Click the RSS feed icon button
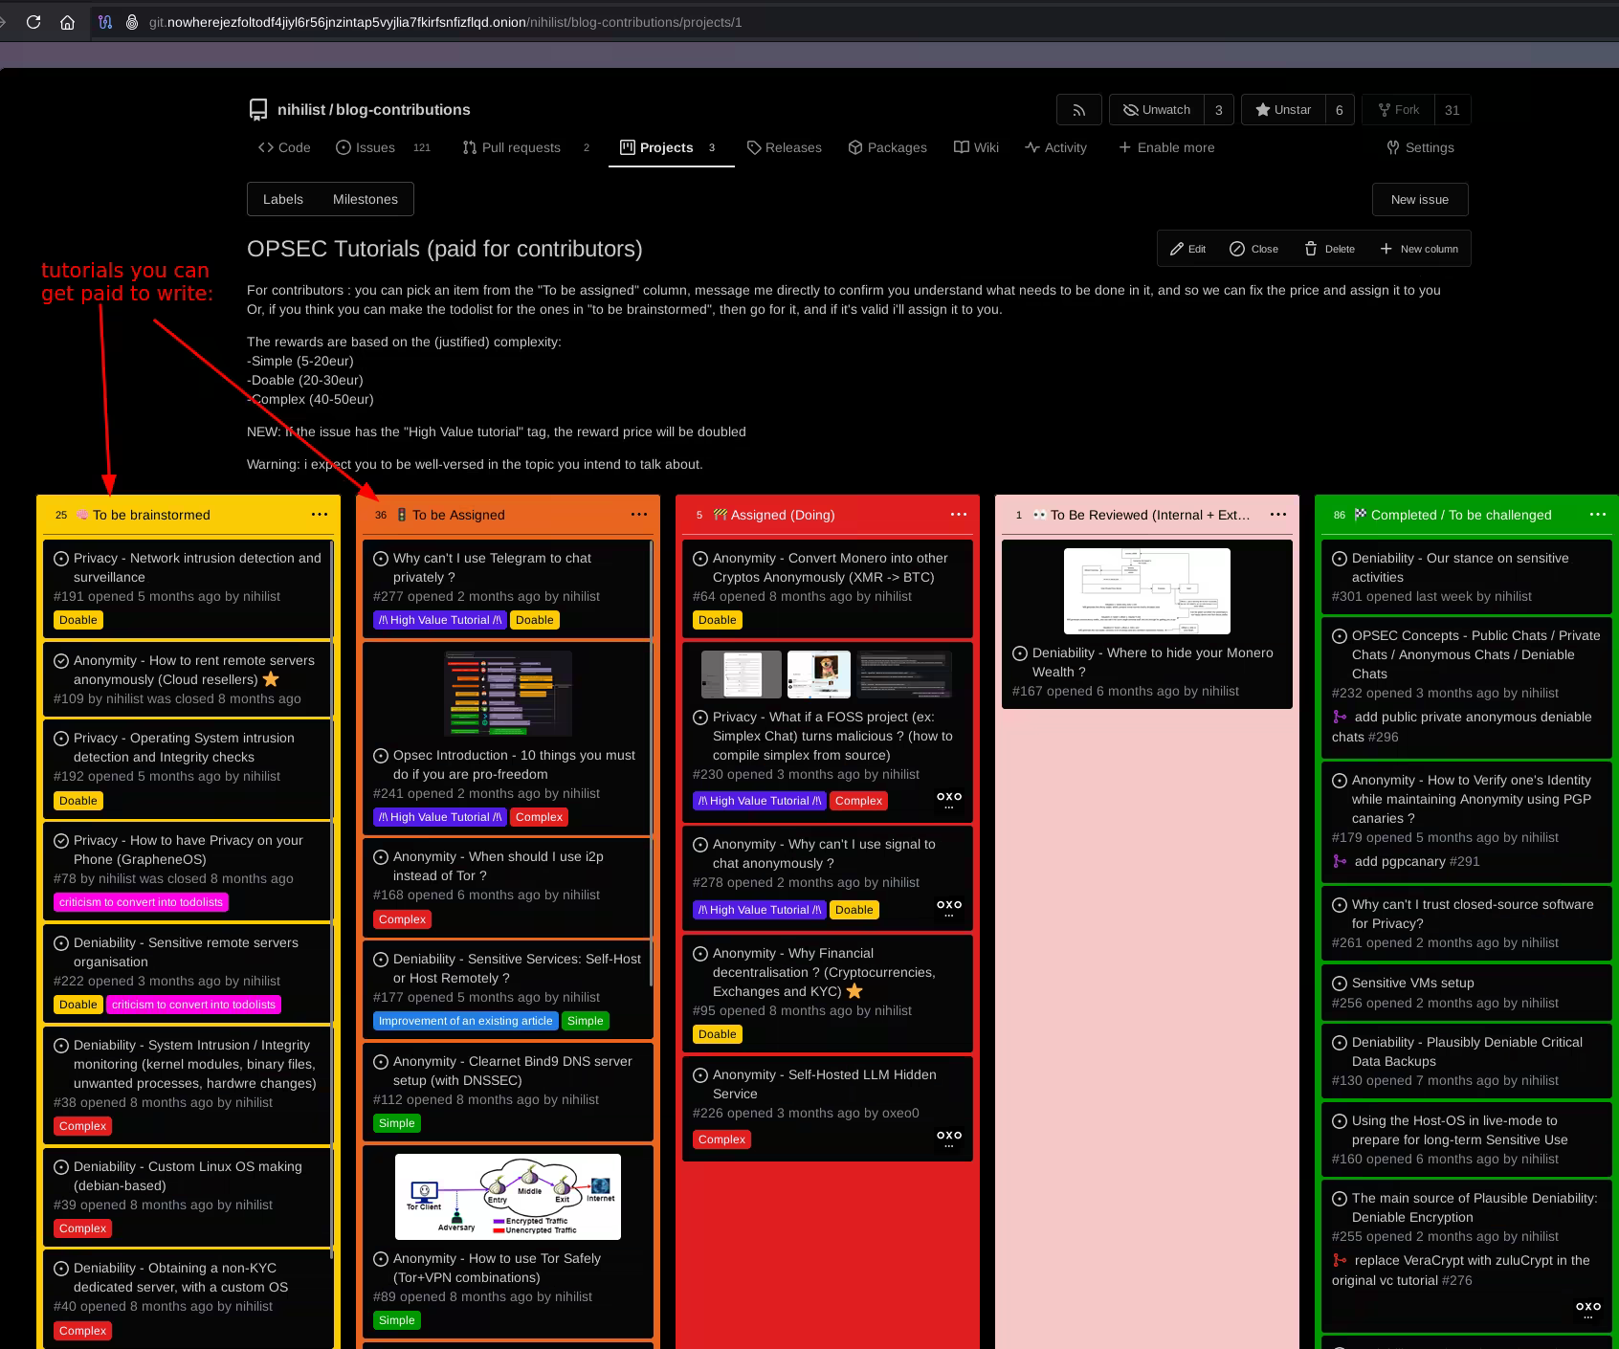 [1078, 110]
